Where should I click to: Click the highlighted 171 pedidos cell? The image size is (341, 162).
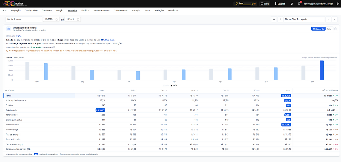pyautogui.click(x=288, y=105)
